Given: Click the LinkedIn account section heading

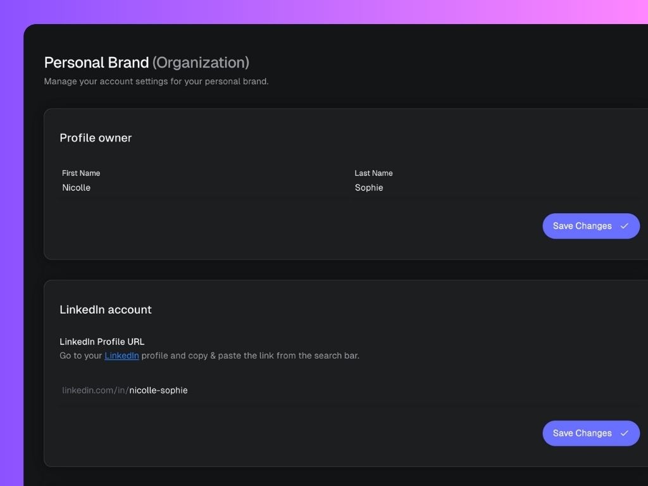Looking at the screenshot, I should (x=106, y=309).
